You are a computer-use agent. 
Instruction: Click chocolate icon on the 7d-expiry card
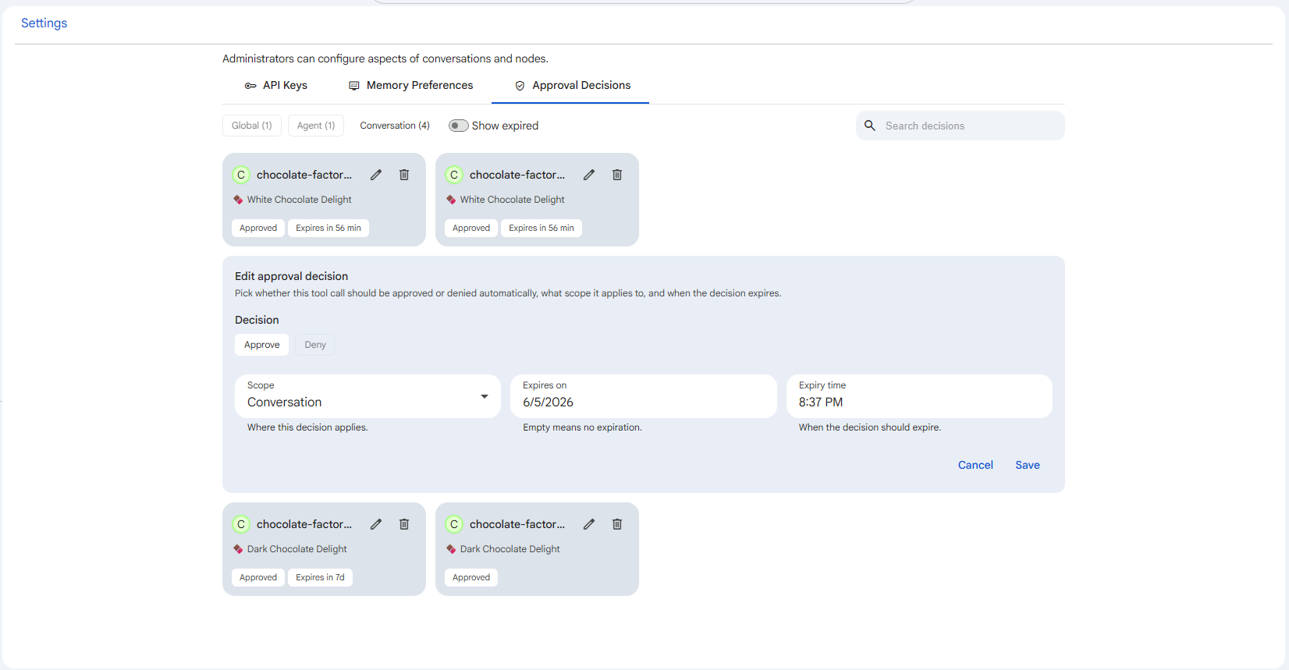[238, 549]
